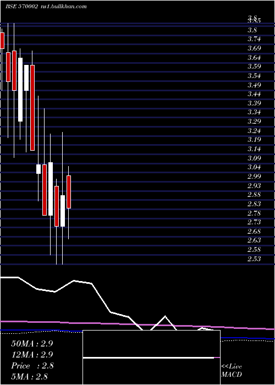This screenshot has width=275, height=385.
Task: Select the 2.88 price level label
Action: (x=254, y=195)
